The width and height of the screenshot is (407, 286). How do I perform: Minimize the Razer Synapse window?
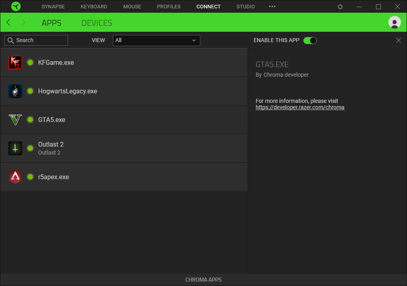click(x=359, y=7)
